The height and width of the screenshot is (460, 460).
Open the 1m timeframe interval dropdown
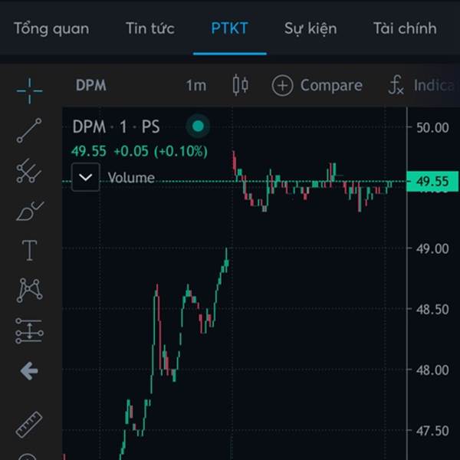pos(196,86)
